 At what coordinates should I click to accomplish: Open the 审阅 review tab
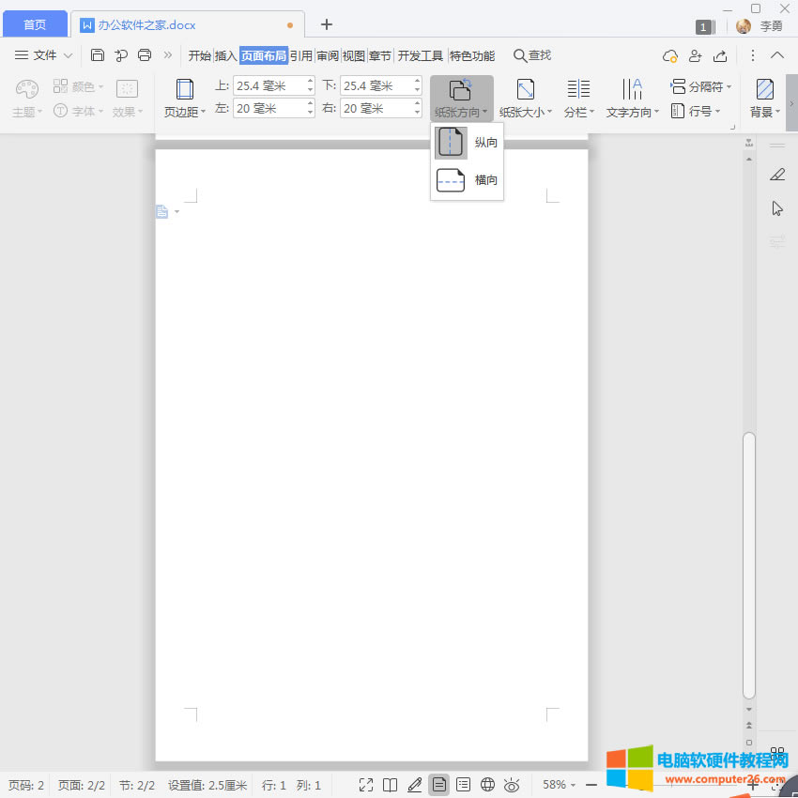(328, 55)
